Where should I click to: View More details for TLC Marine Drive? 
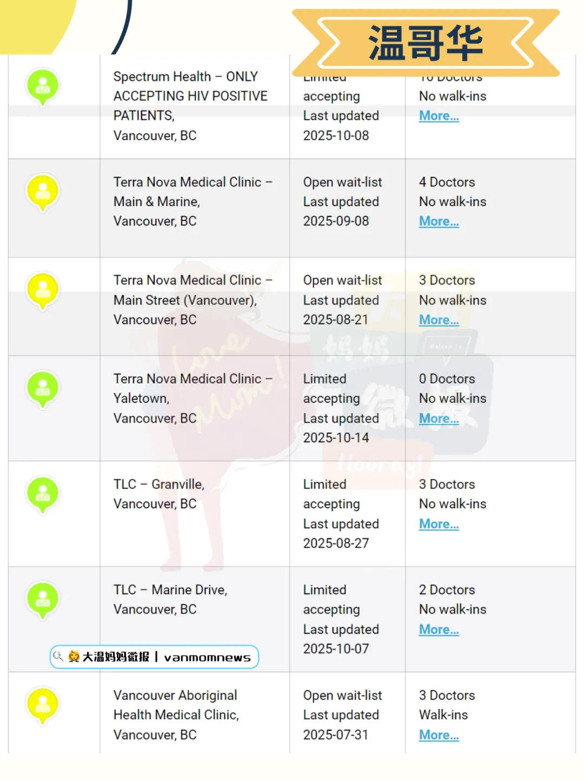(439, 629)
